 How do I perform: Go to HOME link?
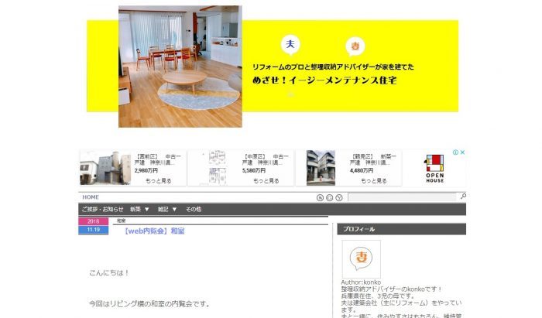(91, 197)
